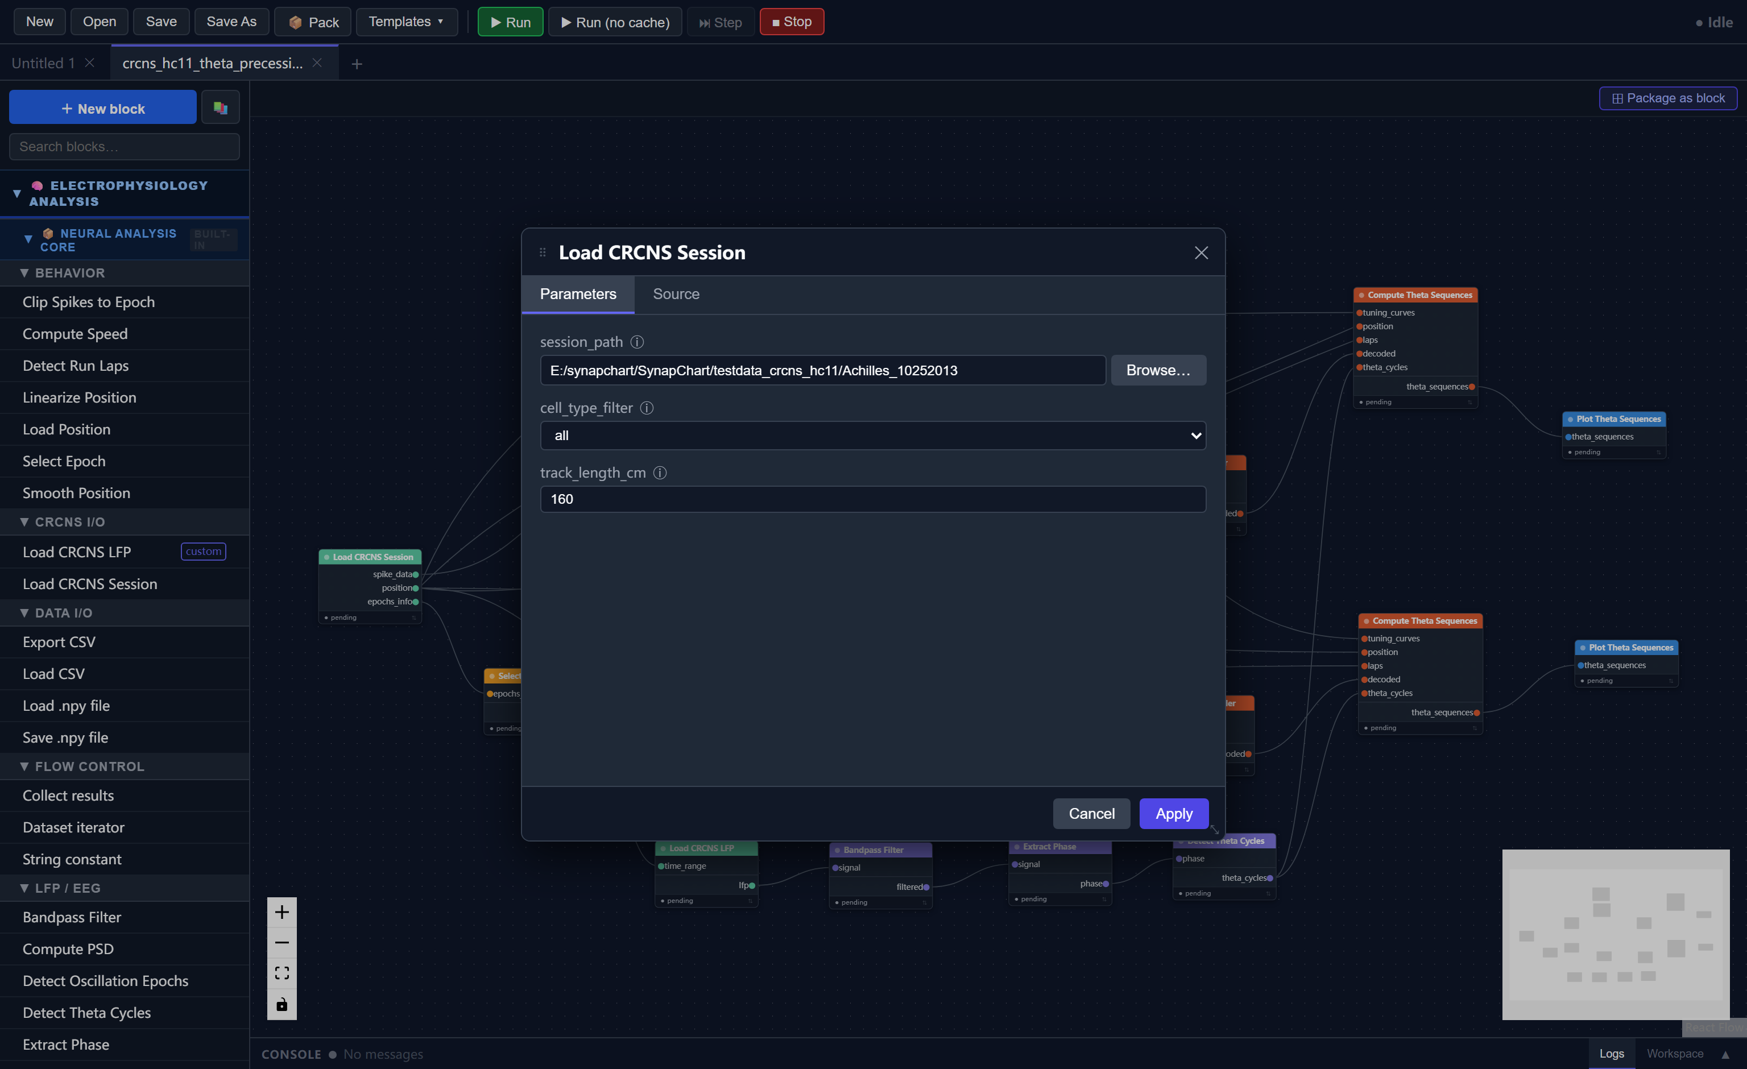Collapse the CRCNS I/O category

pos(25,522)
